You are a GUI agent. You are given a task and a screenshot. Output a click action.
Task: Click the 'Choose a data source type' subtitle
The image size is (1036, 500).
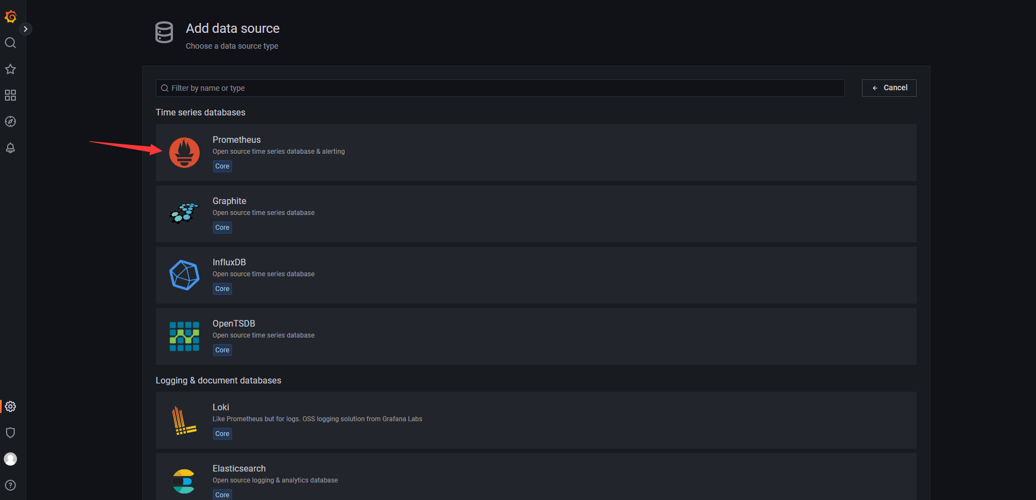pyautogui.click(x=232, y=46)
